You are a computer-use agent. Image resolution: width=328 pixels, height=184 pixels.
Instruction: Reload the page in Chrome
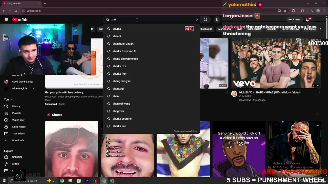16,11
